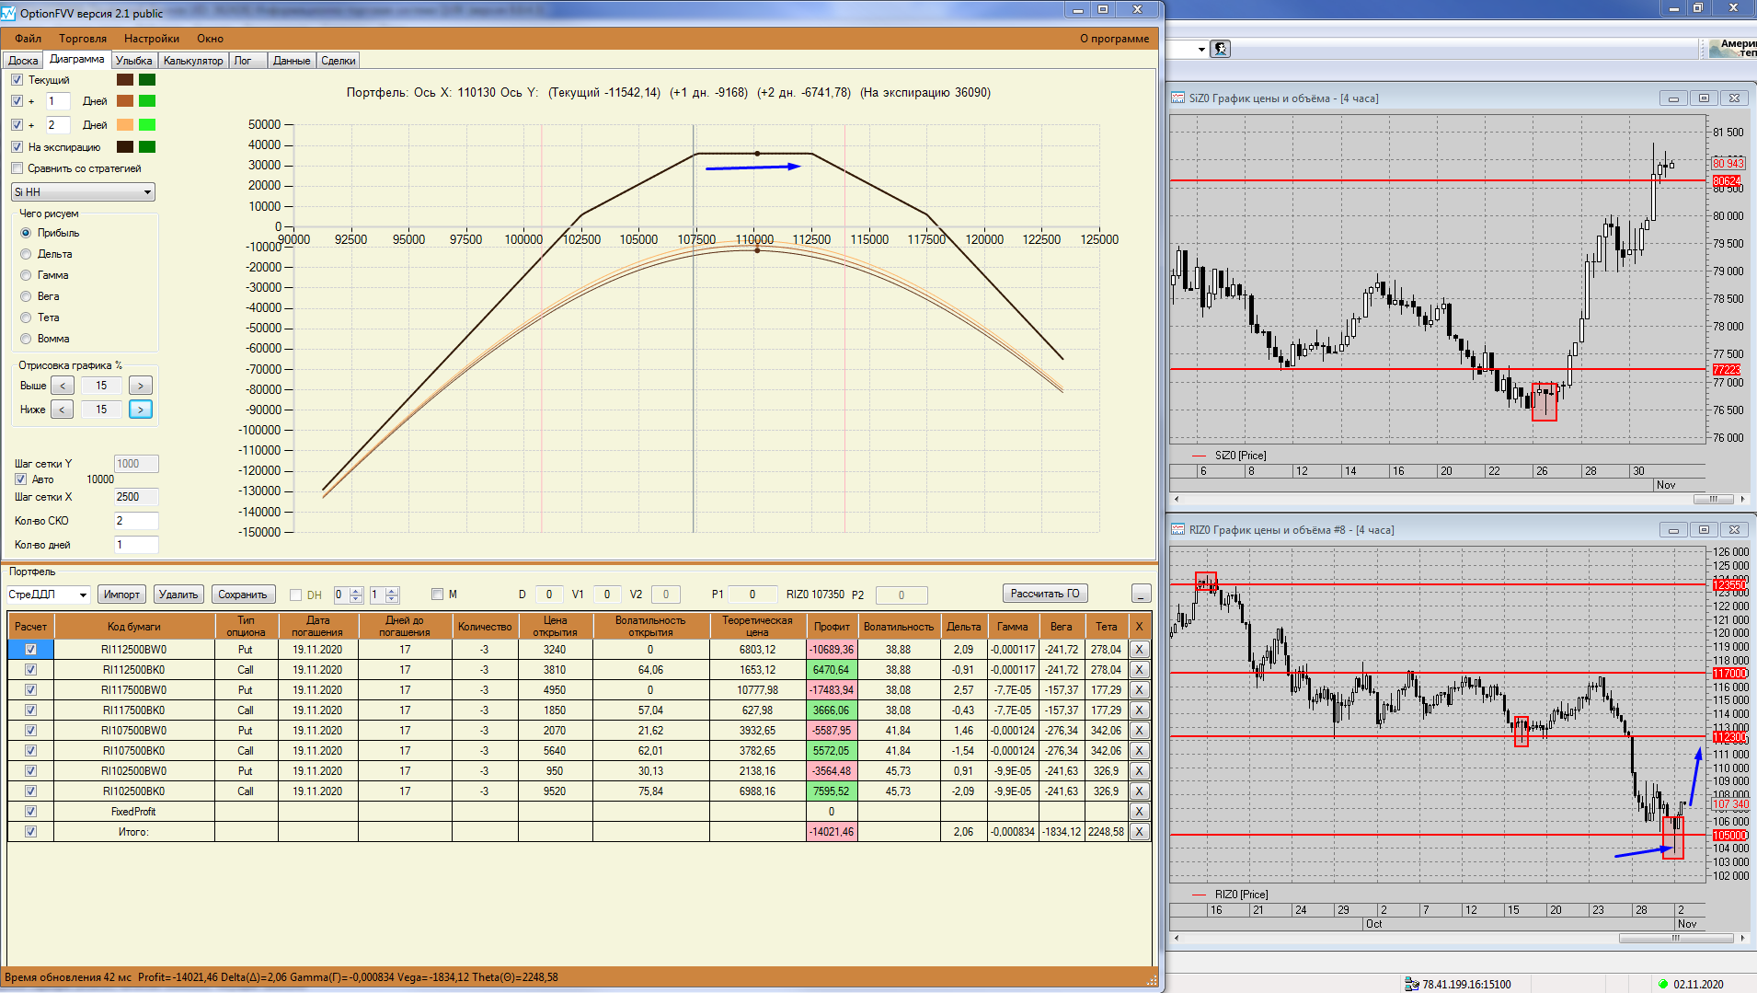Viewport: 1757px width, 993px height.
Task: Delete the RI107500BW0 portfolio row
Action: 1139,731
